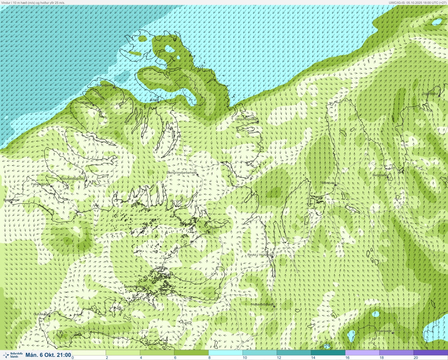Select the 18–20 m/s purple legend swatch

click(x=397, y=353)
